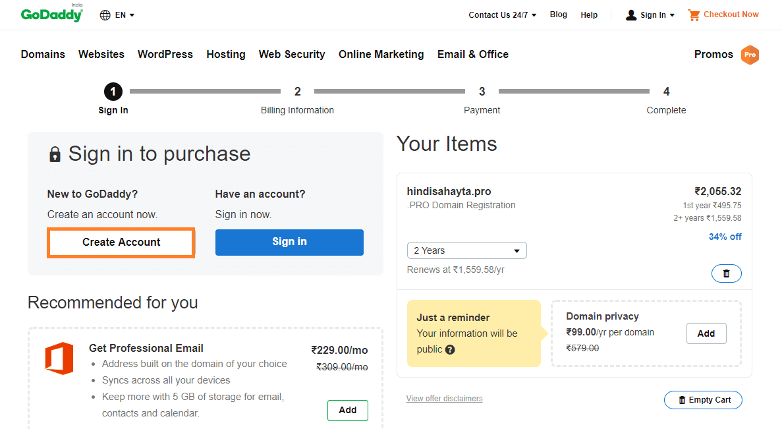Click the orange Pro badge icon
782x429 pixels.
(x=750, y=55)
